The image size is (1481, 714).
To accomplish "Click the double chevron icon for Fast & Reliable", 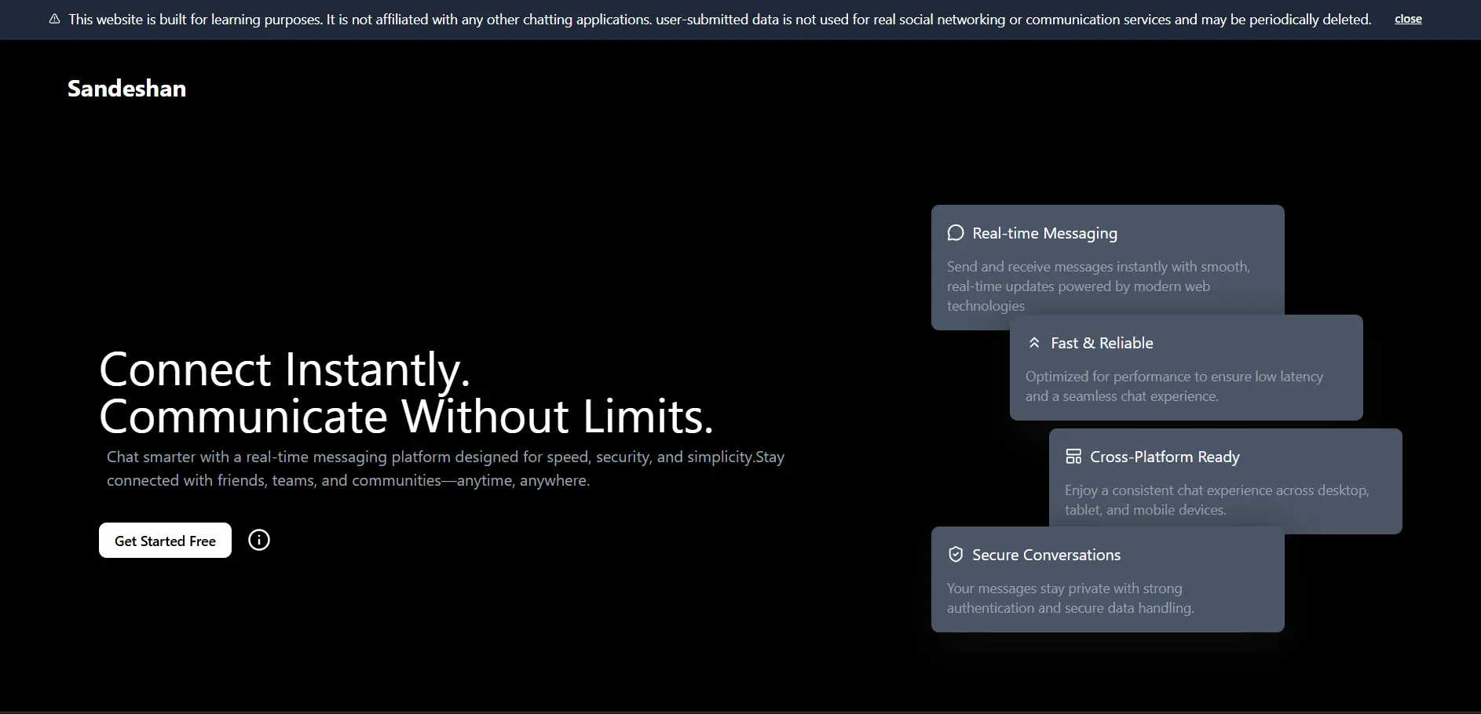I will pyautogui.click(x=1034, y=343).
